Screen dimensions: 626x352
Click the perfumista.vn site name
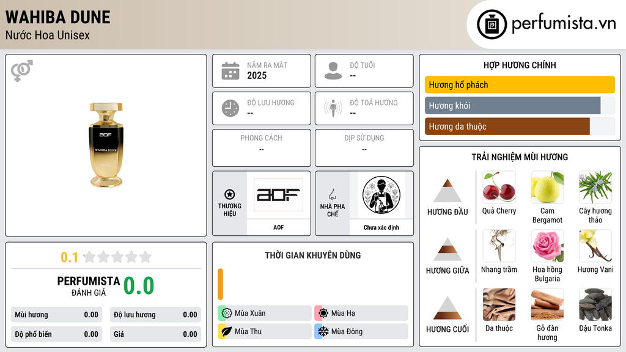pos(564,23)
